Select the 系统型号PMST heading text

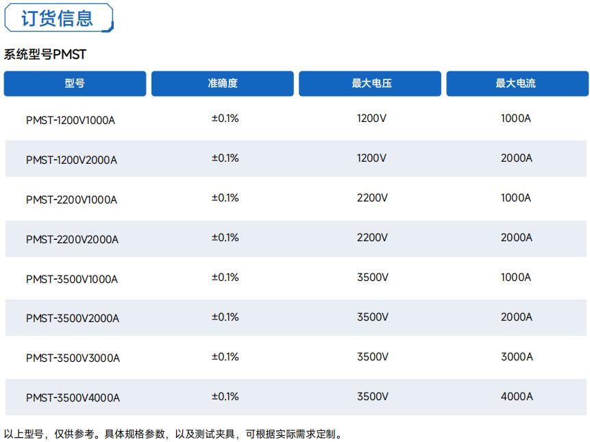pos(45,55)
